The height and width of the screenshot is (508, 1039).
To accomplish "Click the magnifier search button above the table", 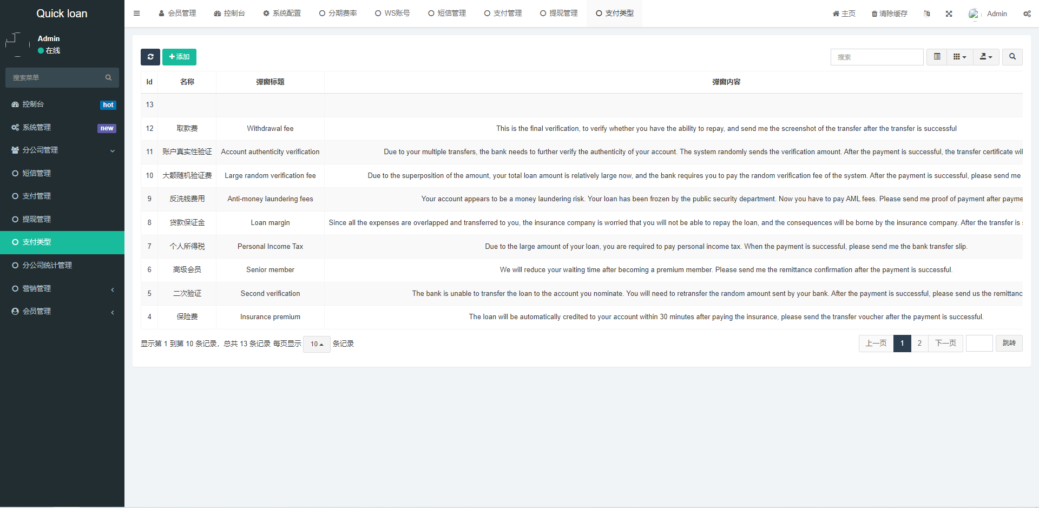I will point(1012,57).
